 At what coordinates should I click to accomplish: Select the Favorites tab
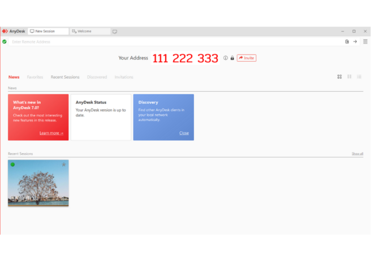35,77
